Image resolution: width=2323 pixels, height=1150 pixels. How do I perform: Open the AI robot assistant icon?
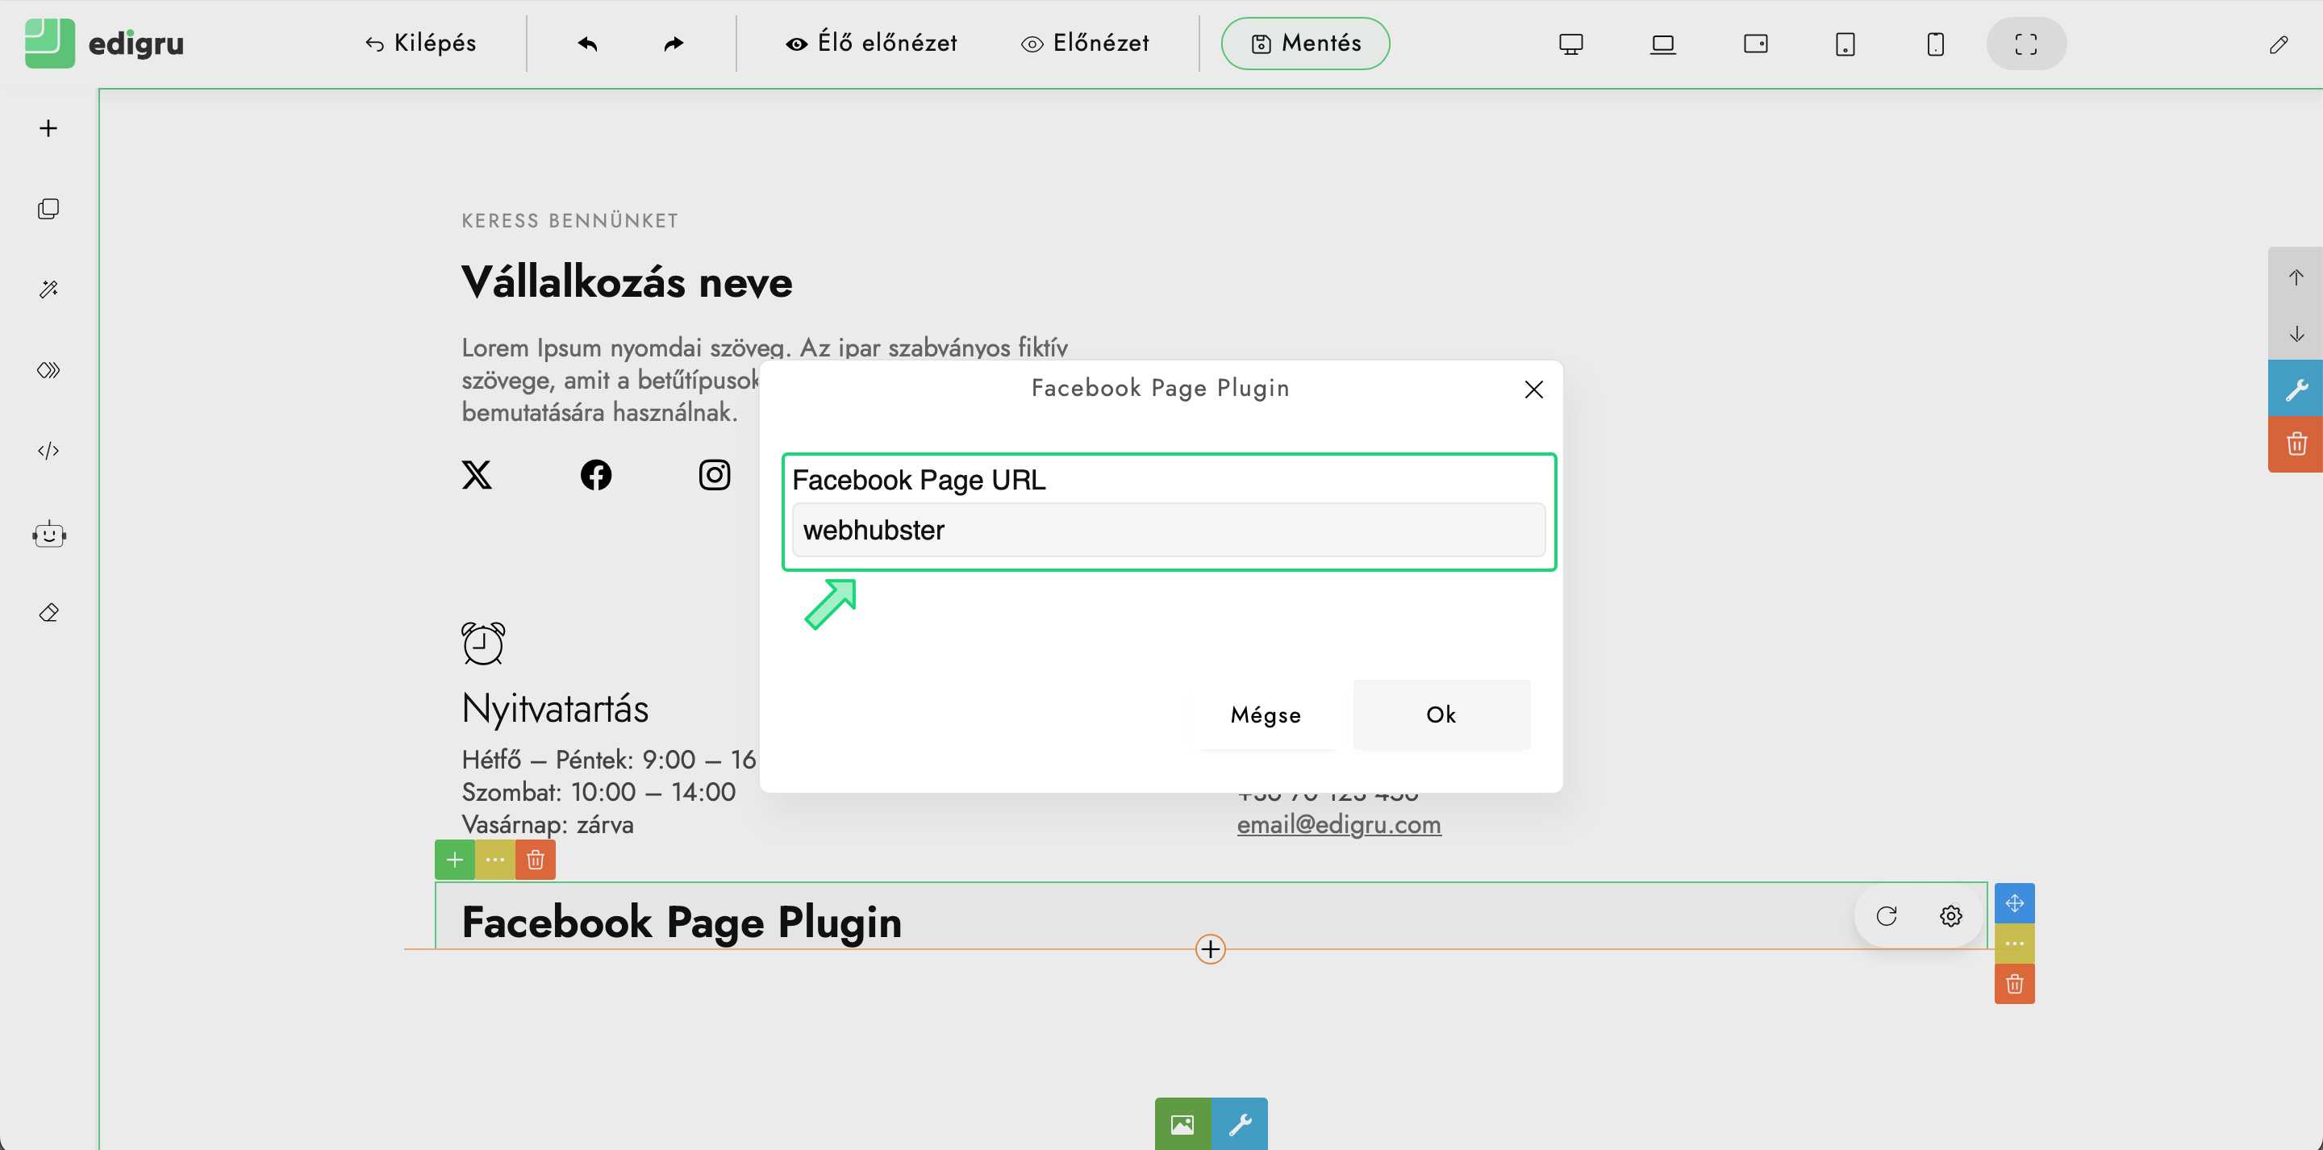pyautogui.click(x=48, y=534)
